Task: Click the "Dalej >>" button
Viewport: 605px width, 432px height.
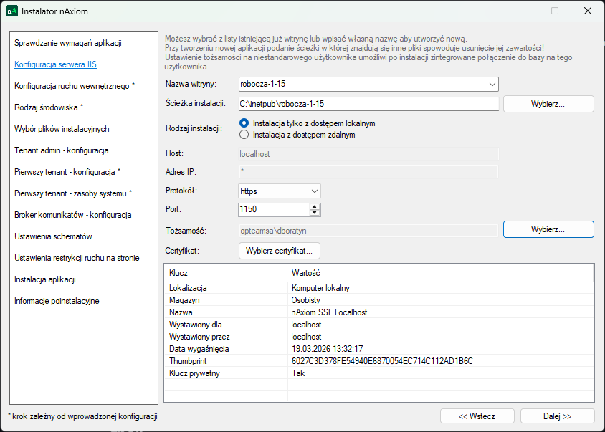Action: 558,416
